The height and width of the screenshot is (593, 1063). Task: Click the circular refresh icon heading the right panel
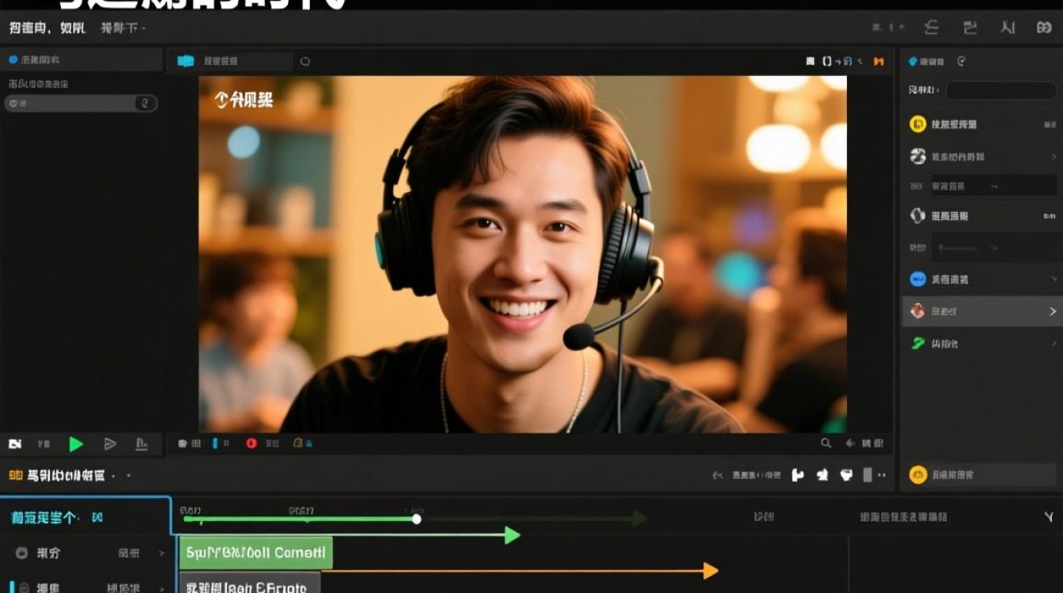pyautogui.click(x=961, y=61)
